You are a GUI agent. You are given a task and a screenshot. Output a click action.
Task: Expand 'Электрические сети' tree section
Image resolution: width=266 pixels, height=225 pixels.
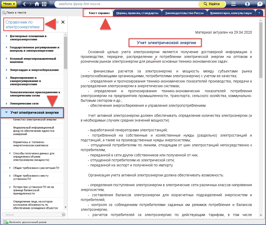coord(7,103)
